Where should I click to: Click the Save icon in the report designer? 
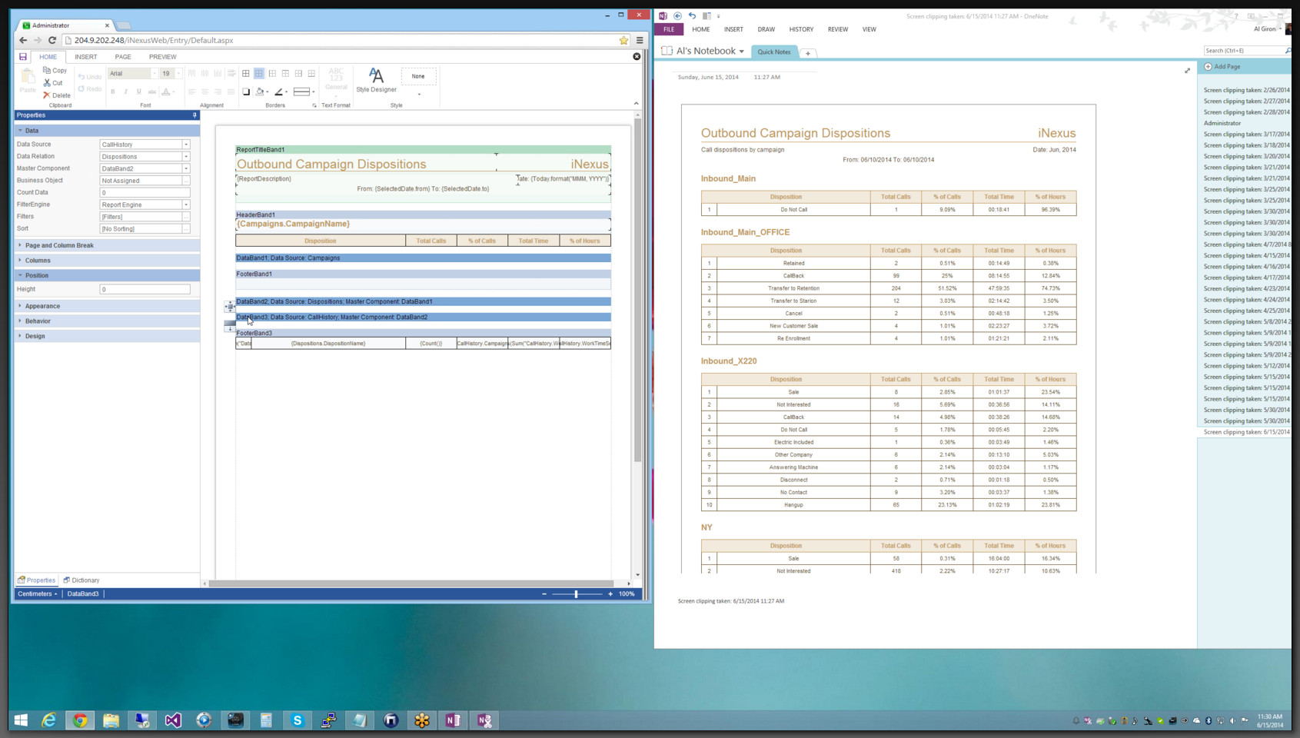point(23,57)
